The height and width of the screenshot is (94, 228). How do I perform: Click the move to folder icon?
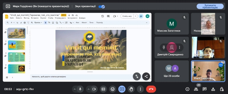pos(73,15)
